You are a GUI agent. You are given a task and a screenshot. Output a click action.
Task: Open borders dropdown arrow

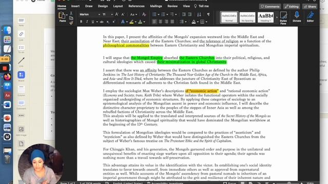[x=207, y=22]
